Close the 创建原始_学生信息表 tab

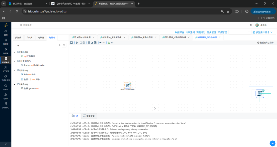click(220, 38)
